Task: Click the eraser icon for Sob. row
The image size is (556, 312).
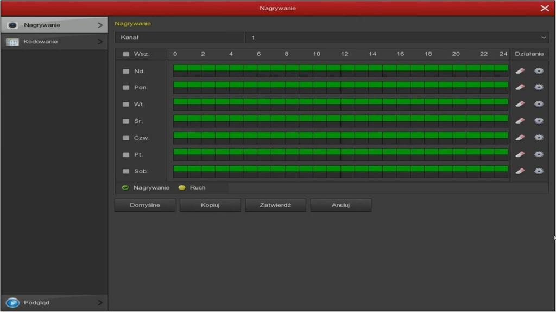Action: click(x=520, y=171)
